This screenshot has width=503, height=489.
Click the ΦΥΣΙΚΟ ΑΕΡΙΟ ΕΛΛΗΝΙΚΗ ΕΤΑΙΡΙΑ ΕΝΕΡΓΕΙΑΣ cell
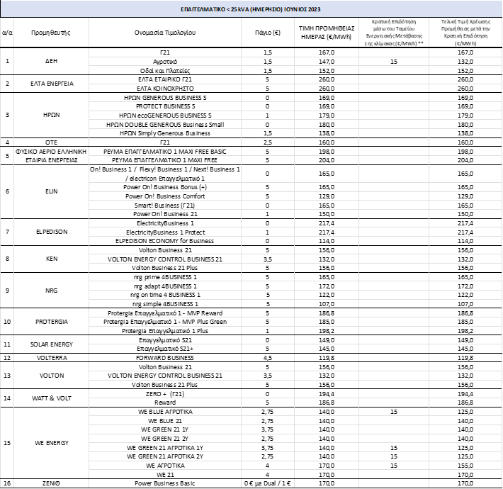coord(51,156)
